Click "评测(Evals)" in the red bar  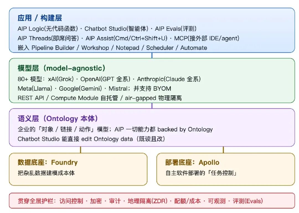click(x=248, y=201)
